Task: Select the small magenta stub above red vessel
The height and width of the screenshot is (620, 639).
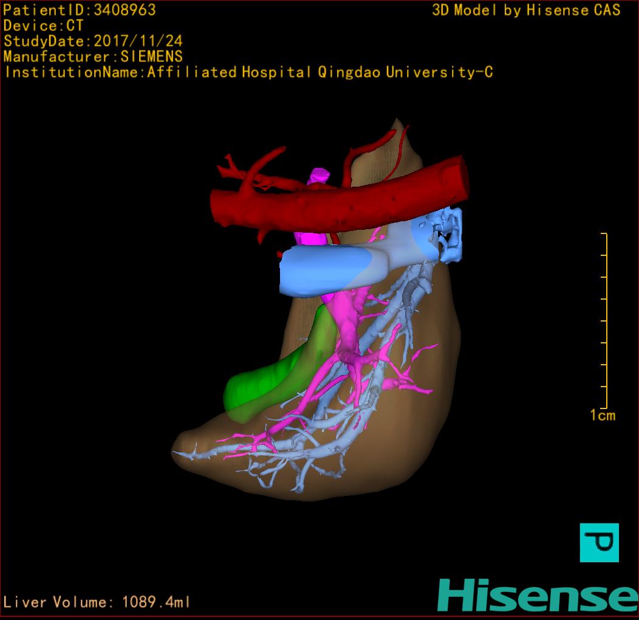Action: pos(319,176)
